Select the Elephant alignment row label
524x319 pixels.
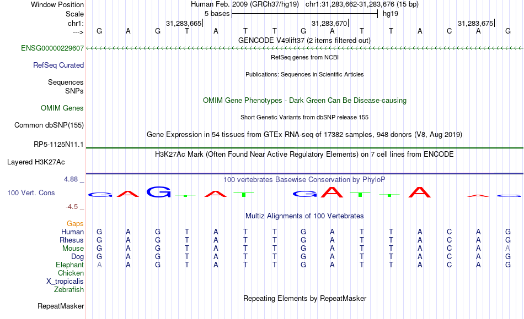(70, 265)
